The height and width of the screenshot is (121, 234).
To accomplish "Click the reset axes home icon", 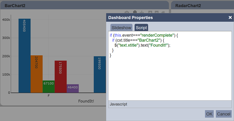I will click(x=163, y=12).
